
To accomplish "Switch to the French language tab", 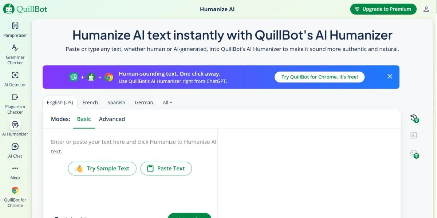I will point(90,102).
